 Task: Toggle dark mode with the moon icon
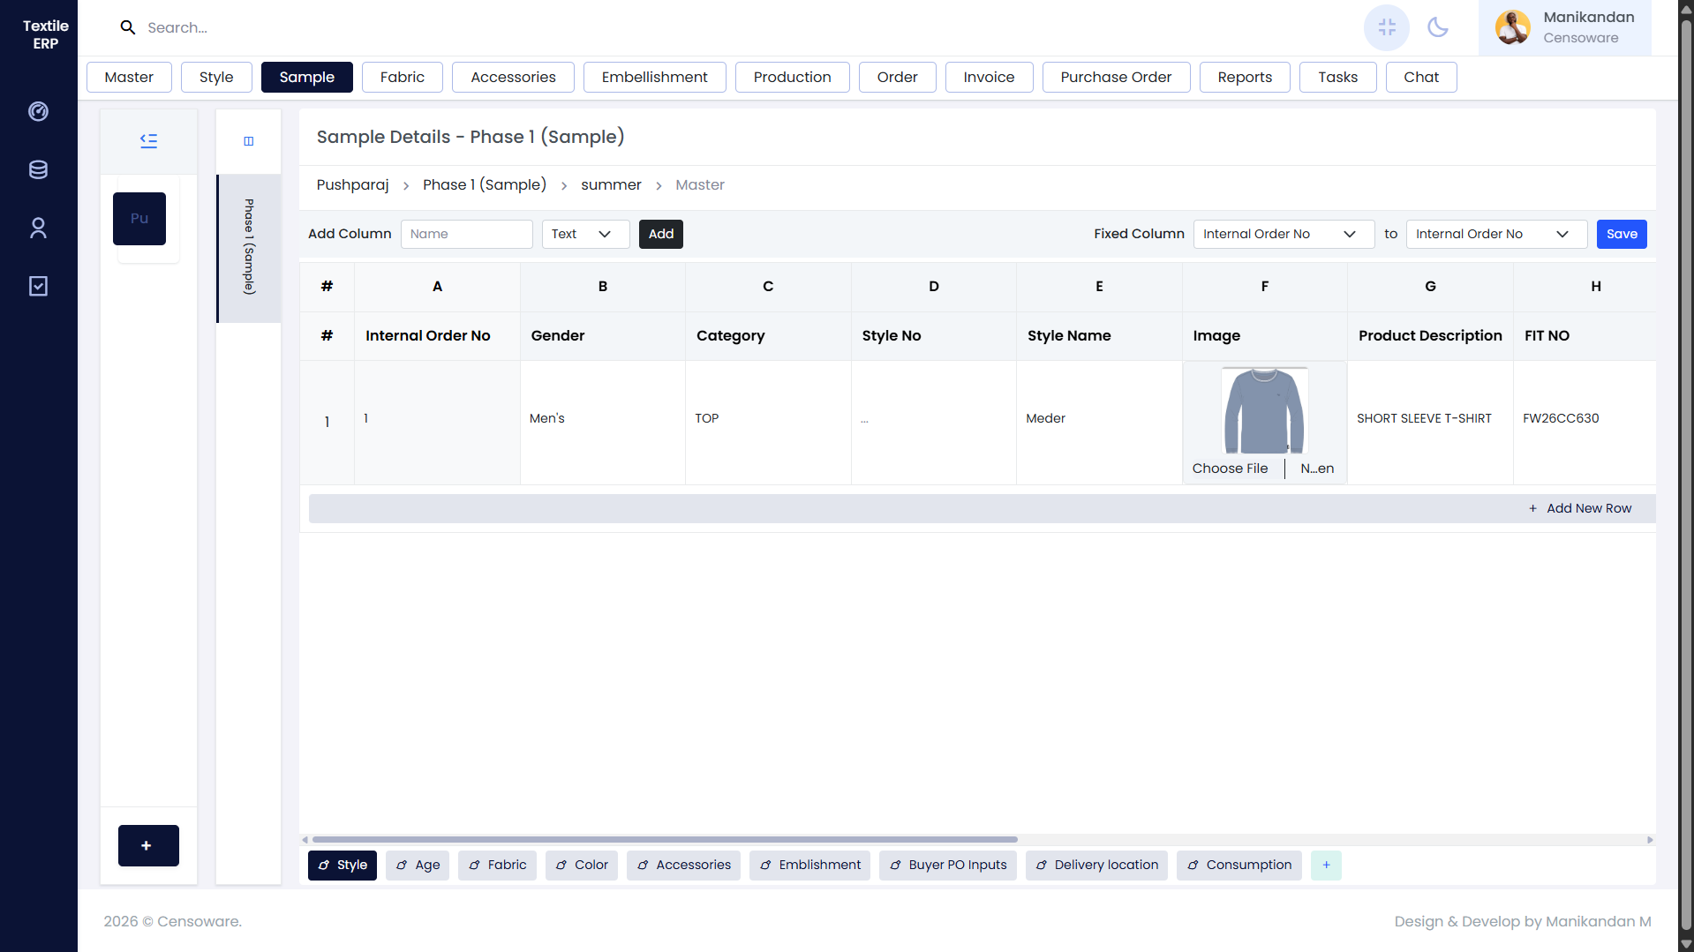coord(1438,27)
